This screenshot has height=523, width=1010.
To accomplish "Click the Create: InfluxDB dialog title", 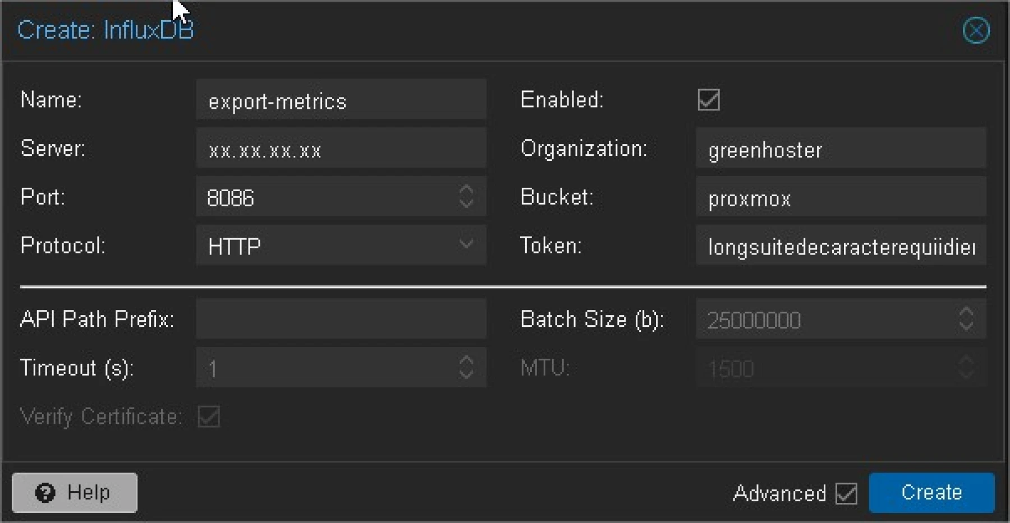I will tap(105, 30).
